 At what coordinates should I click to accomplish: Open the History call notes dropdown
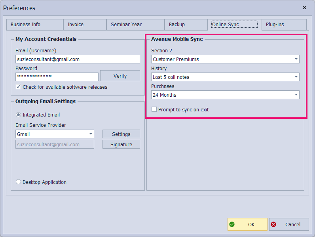point(296,77)
